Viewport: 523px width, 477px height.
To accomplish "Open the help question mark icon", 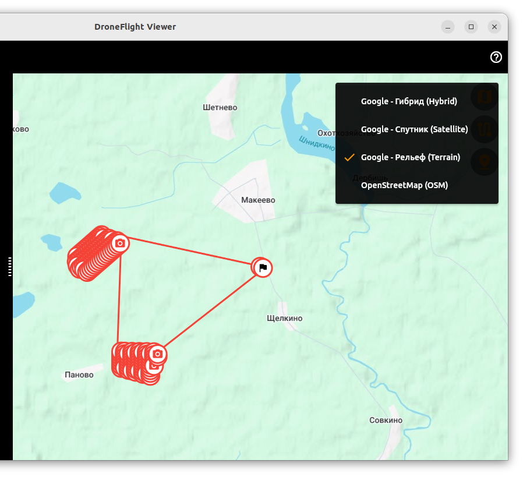I will pyautogui.click(x=496, y=57).
